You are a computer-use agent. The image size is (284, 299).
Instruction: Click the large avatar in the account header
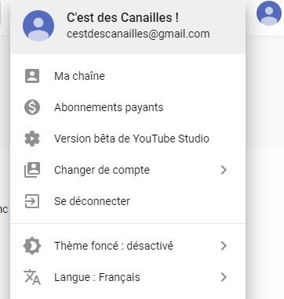click(x=38, y=26)
